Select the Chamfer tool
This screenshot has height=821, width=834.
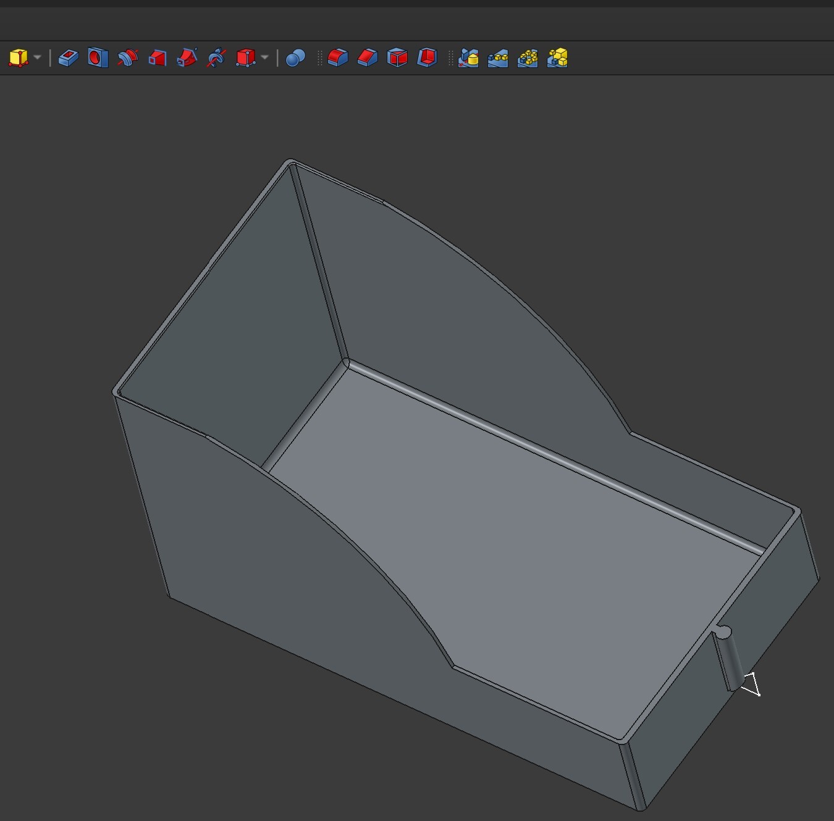point(367,58)
